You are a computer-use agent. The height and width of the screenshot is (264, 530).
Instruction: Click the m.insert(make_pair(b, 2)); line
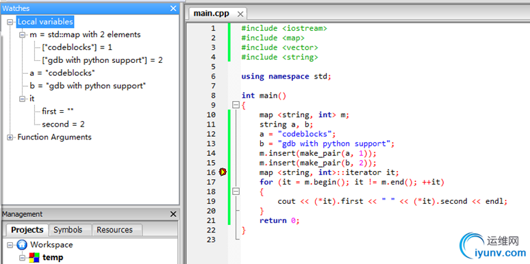pyautogui.click(x=318, y=163)
